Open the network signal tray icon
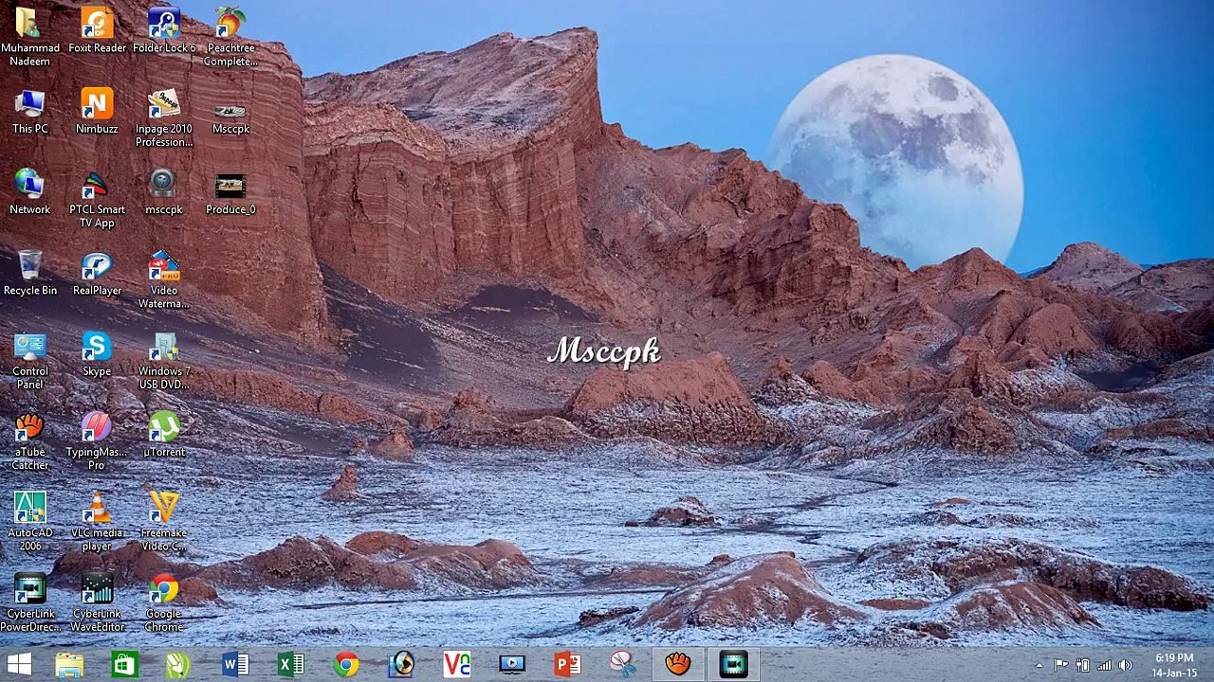The height and width of the screenshot is (682, 1214). tap(1104, 665)
